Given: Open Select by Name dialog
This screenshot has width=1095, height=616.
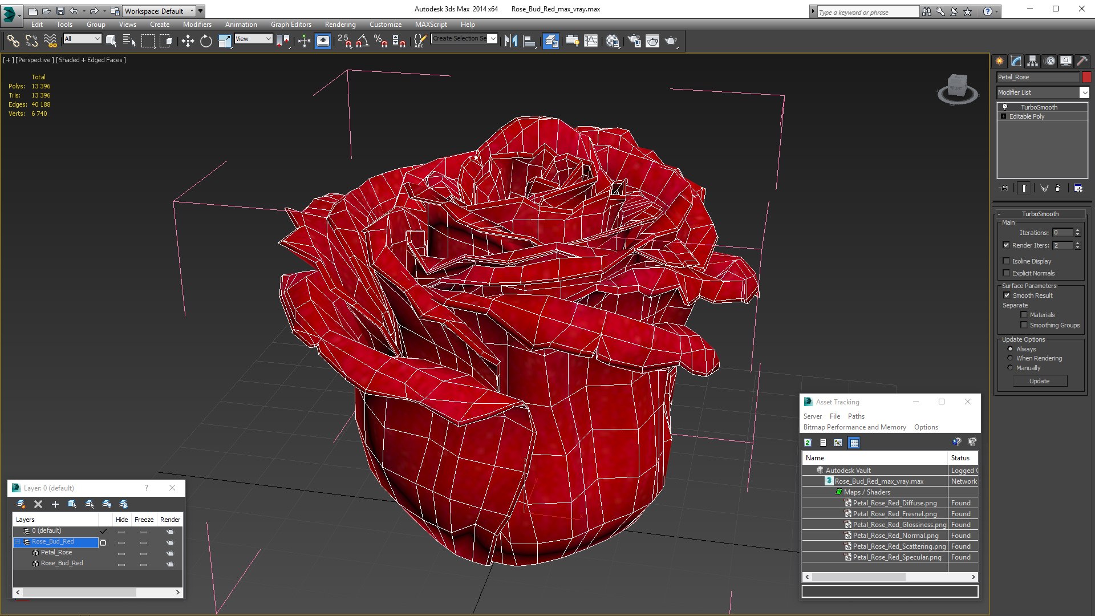Looking at the screenshot, I should [x=129, y=40].
